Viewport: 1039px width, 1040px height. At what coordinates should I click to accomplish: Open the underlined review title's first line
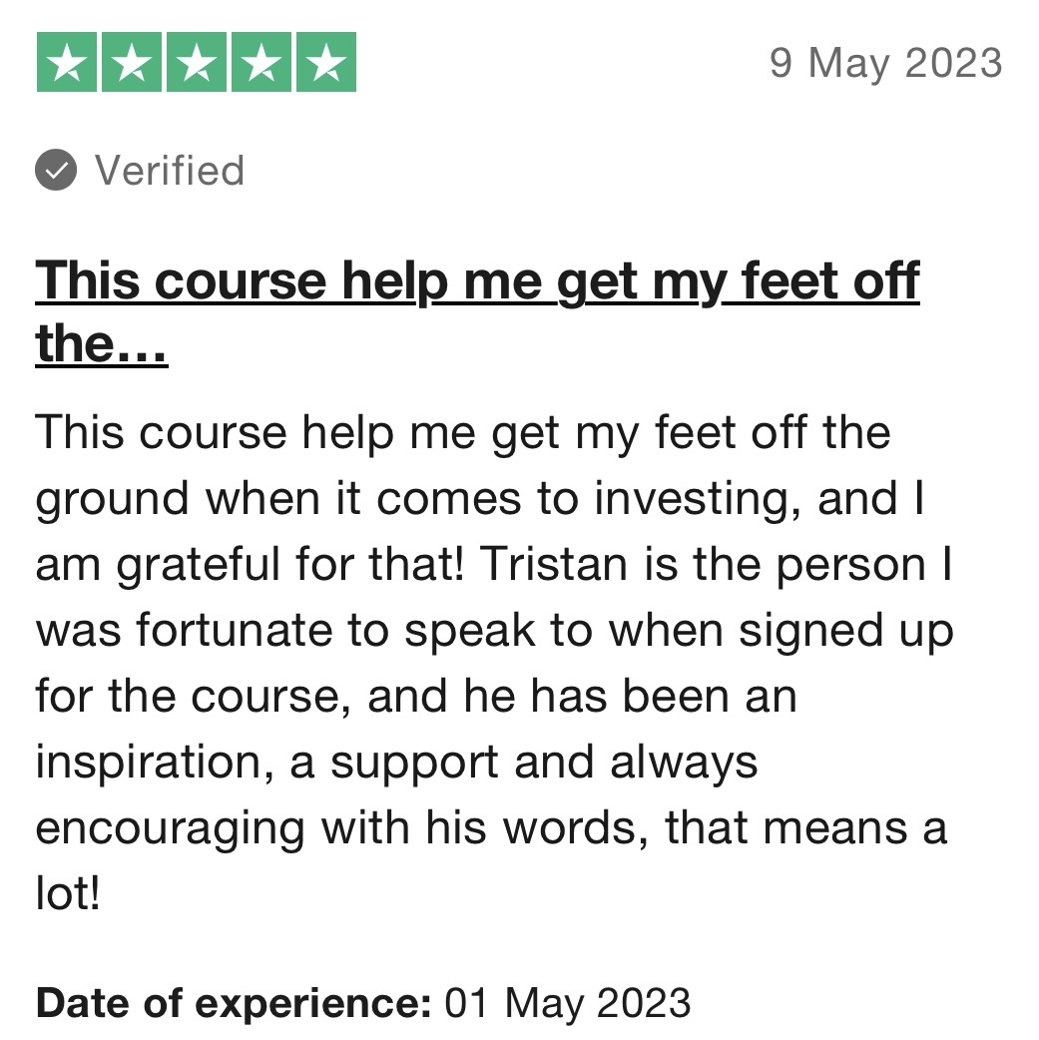coord(477,281)
